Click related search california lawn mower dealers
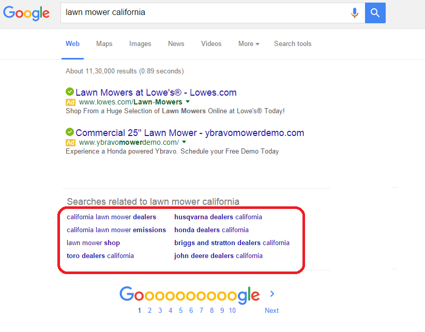Screen dimensions: 425x332 point(111,217)
